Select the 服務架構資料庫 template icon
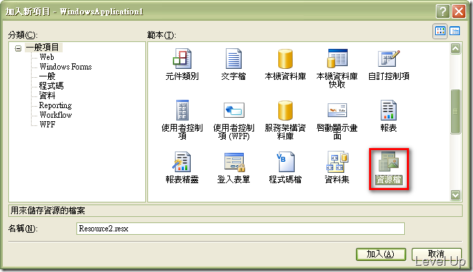The image size is (473, 272). point(285,110)
